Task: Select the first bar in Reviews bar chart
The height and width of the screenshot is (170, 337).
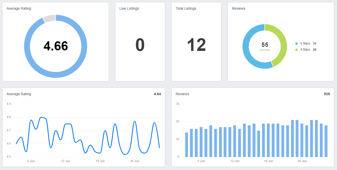Action: [187, 145]
